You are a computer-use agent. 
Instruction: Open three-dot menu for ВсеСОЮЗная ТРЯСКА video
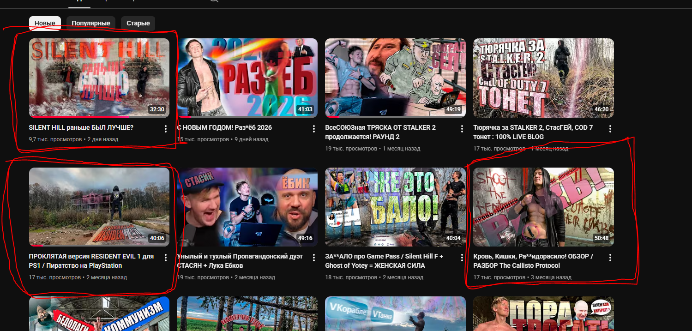462,129
